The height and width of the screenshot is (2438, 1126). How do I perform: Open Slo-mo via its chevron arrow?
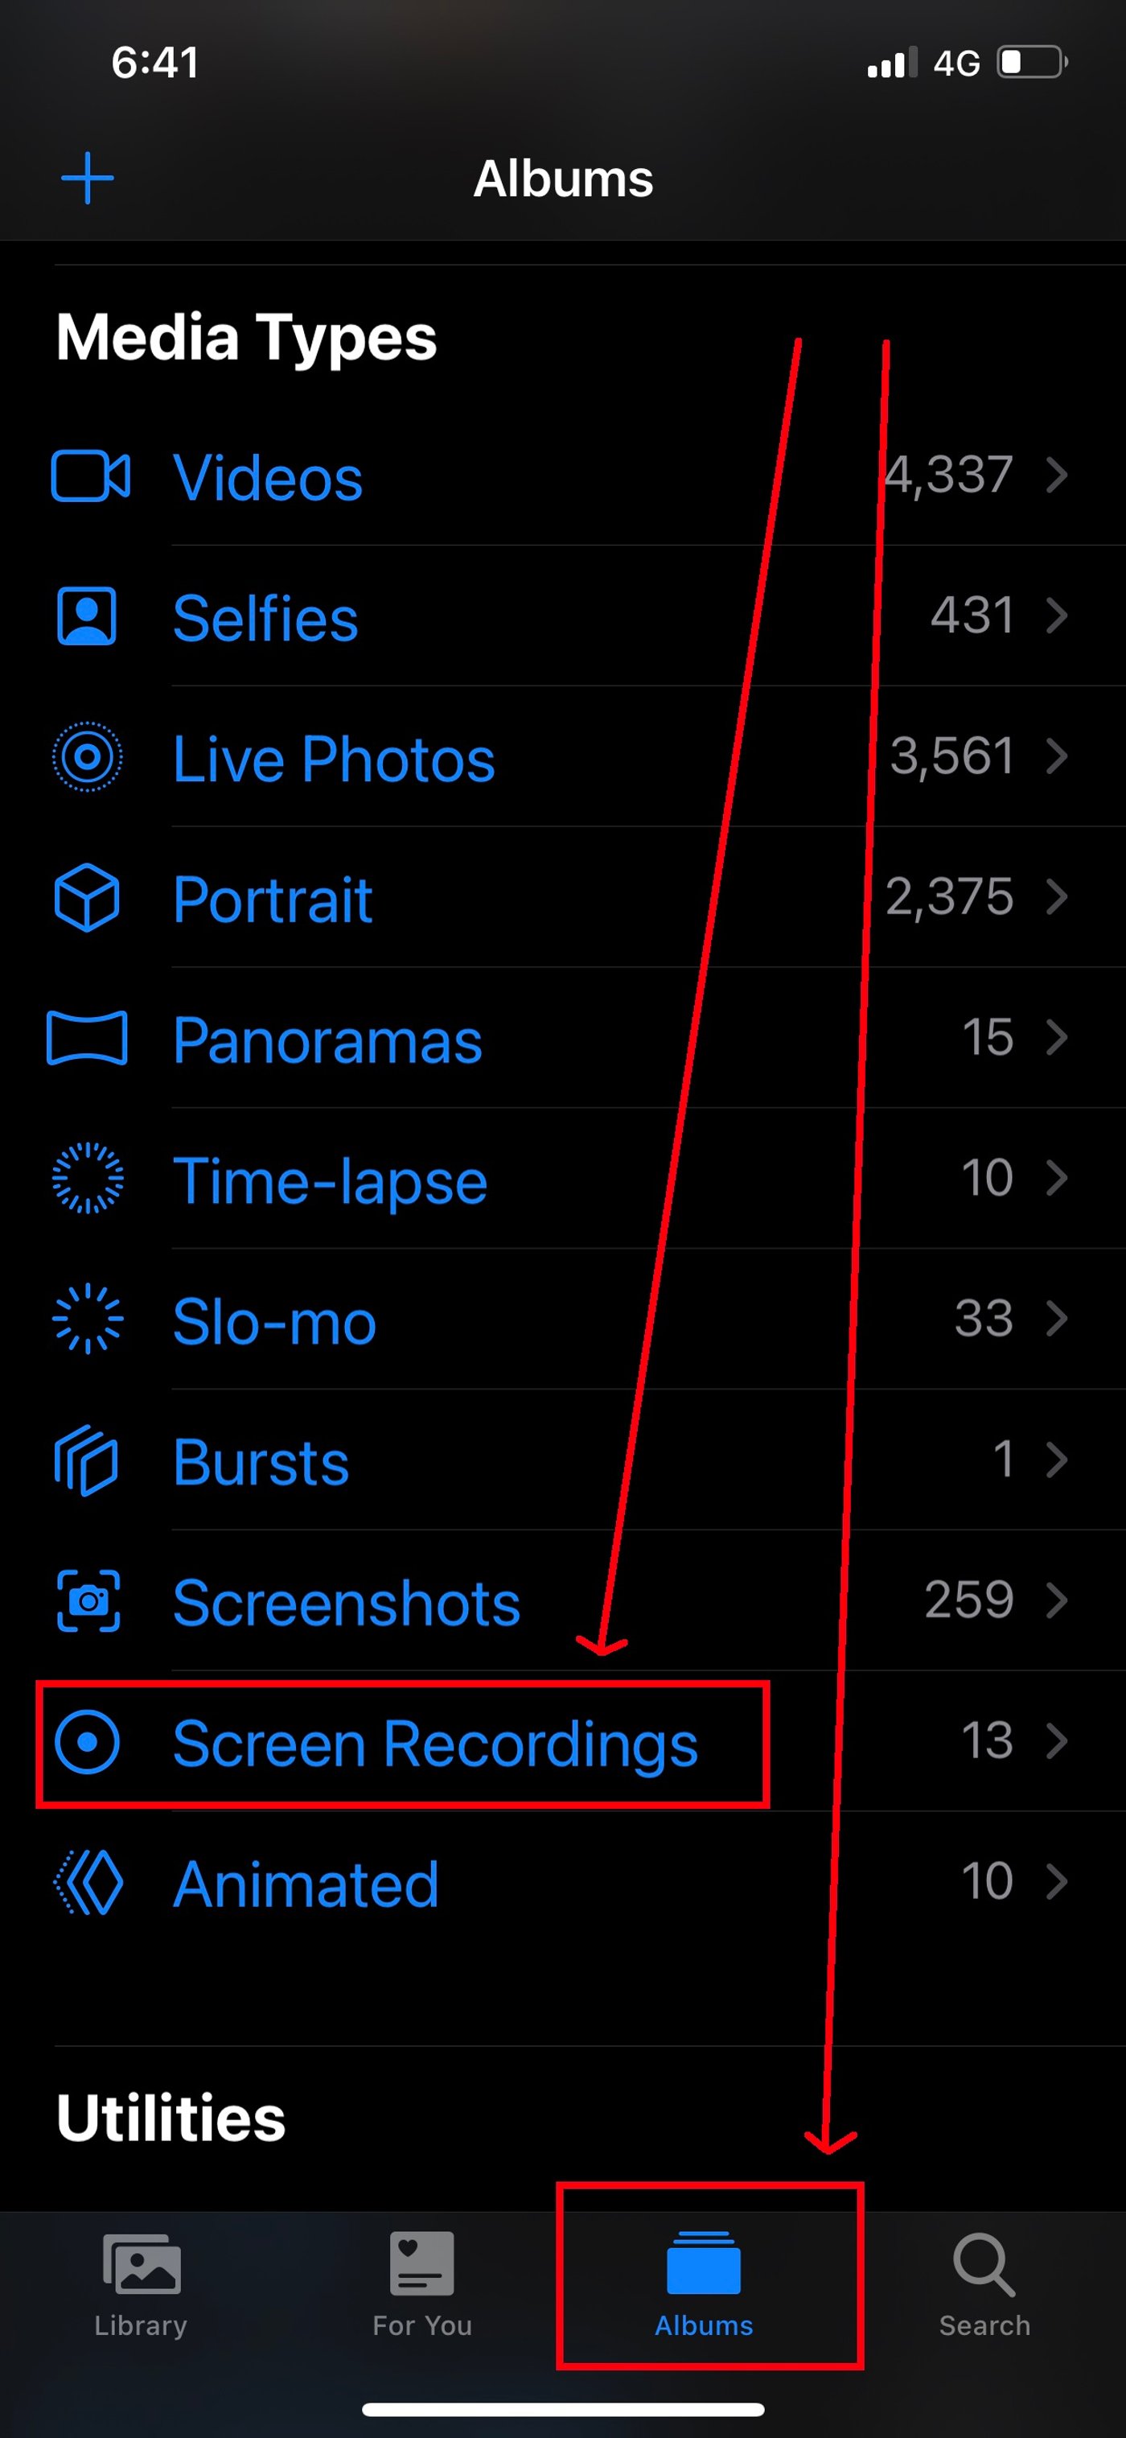tap(1057, 1319)
